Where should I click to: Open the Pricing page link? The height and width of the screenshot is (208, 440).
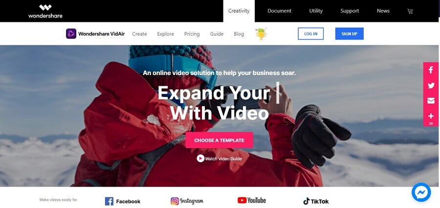tap(192, 34)
